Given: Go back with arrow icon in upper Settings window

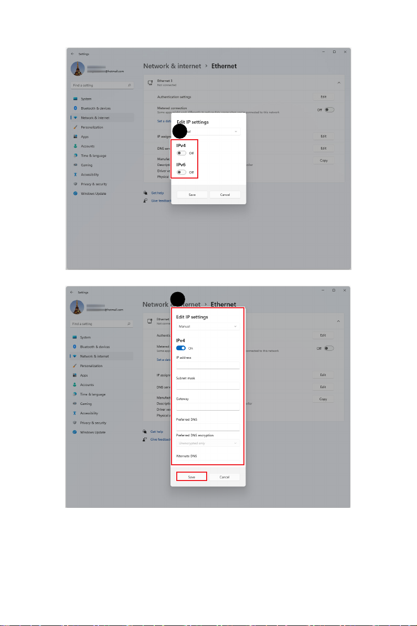Looking at the screenshot, I should pos(72,54).
